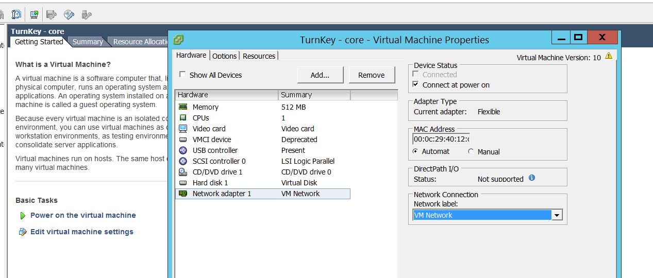Click the Video card monitor icon
The width and height of the screenshot is (653, 278).
point(183,129)
